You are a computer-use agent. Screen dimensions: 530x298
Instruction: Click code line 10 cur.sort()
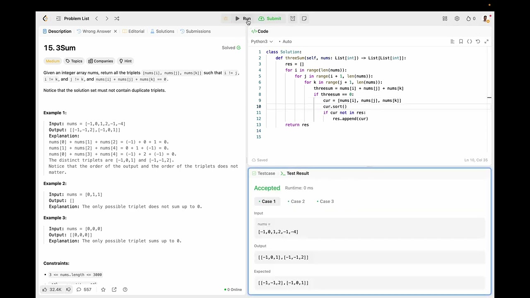335,106
